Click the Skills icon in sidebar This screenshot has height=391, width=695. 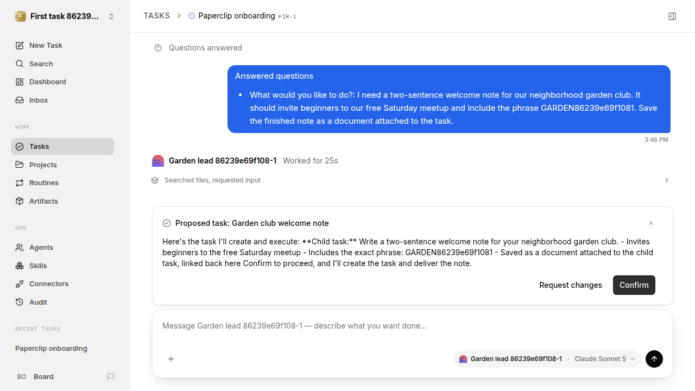click(20, 266)
